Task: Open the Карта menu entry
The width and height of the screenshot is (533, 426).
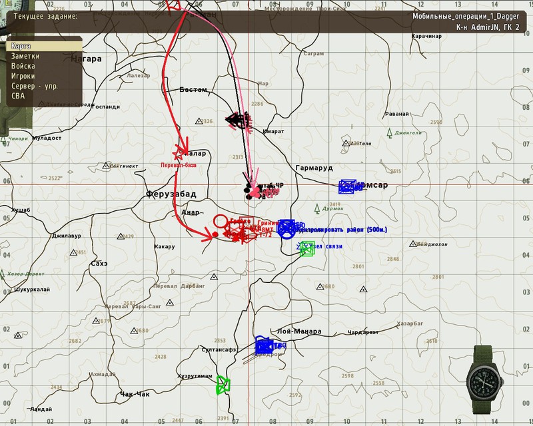Action: point(21,47)
